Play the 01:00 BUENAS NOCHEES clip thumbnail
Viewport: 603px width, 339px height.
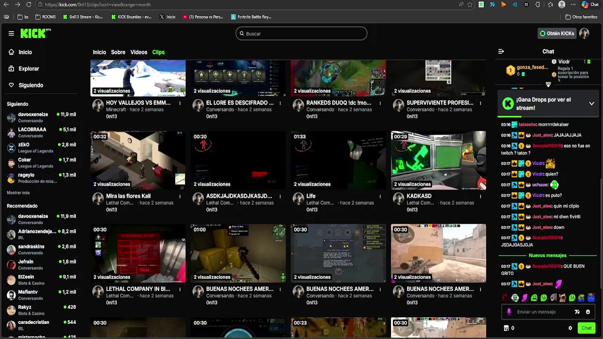pos(238,253)
